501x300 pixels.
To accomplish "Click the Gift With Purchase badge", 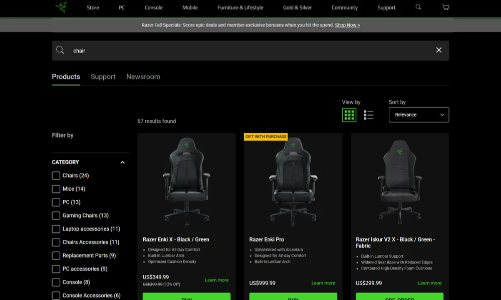I will click(x=266, y=136).
